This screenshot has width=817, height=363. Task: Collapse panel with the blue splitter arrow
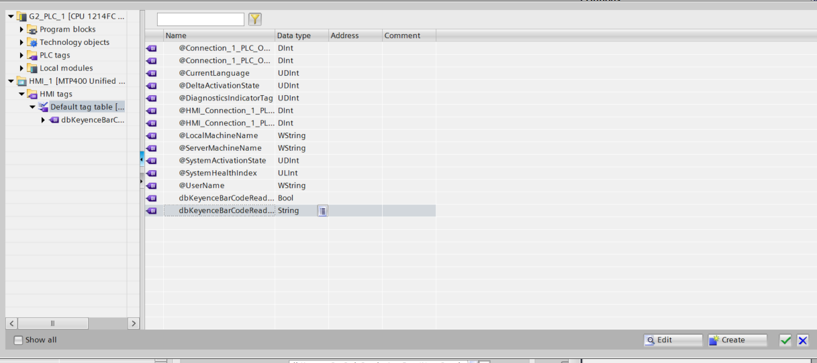click(142, 158)
